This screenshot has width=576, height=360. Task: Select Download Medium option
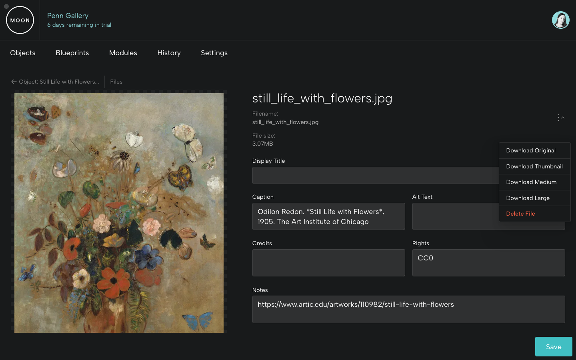tap(535, 182)
